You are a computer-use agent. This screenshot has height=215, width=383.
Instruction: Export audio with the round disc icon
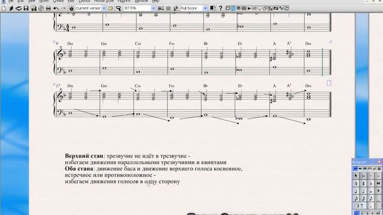[x=41, y=8]
